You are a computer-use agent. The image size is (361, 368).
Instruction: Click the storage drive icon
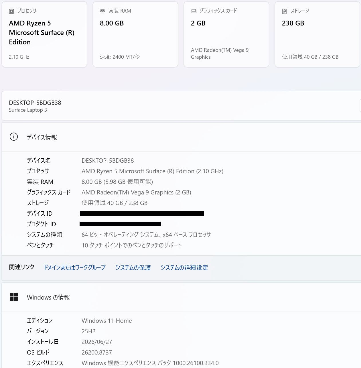(284, 11)
